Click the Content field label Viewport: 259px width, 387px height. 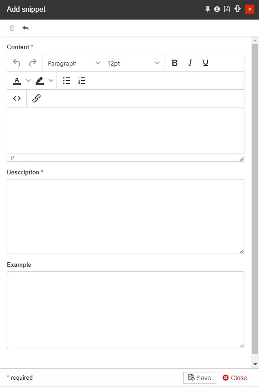coord(18,47)
